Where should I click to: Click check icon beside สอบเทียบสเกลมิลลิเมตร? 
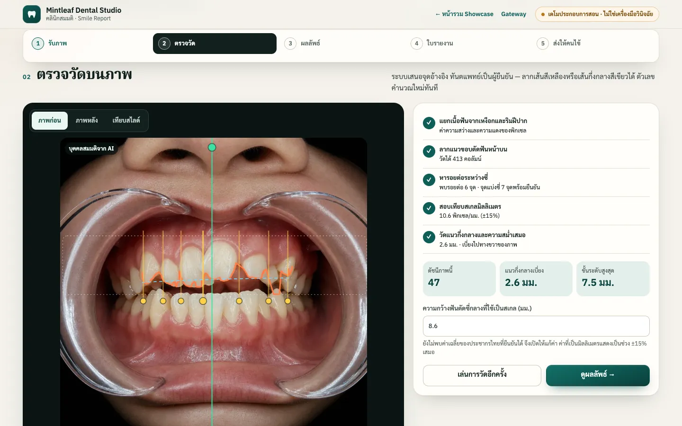tap(429, 208)
